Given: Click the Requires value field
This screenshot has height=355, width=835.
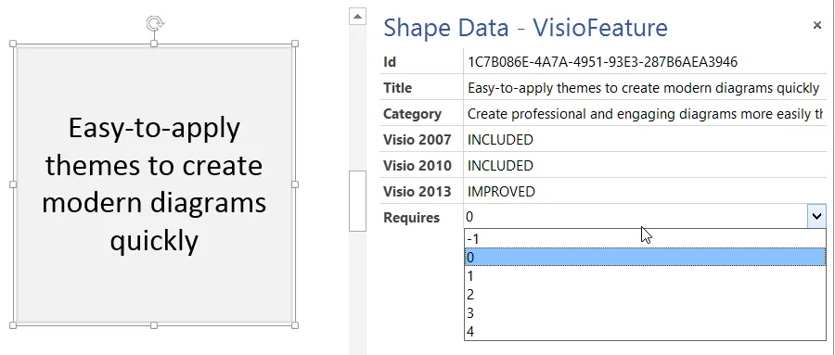Looking at the screenshot, I should pos(636,217).
